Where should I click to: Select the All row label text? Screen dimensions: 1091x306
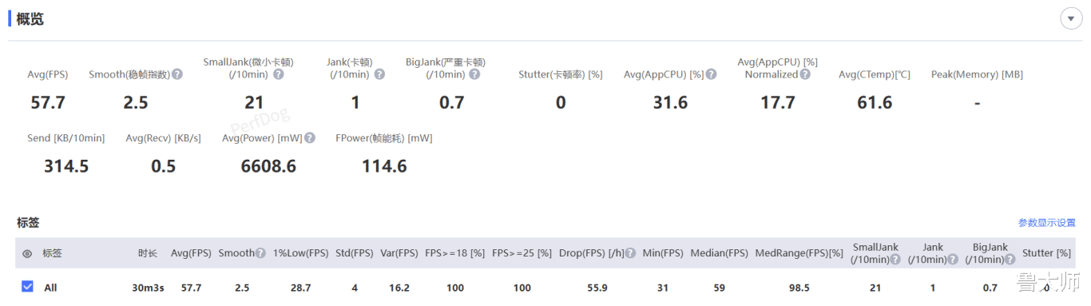pos(50,288)
